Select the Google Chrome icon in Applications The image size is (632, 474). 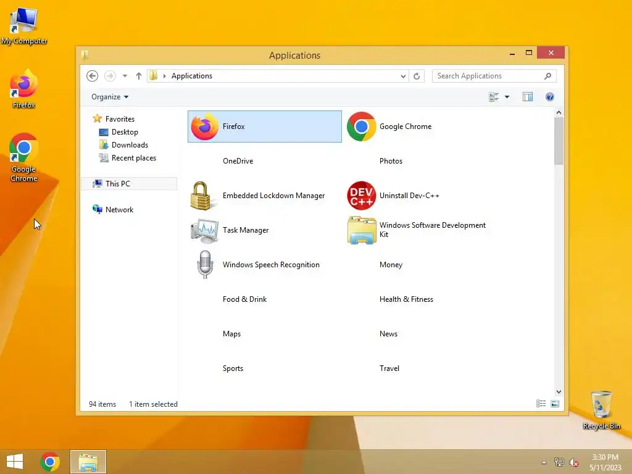pos(361,127)
